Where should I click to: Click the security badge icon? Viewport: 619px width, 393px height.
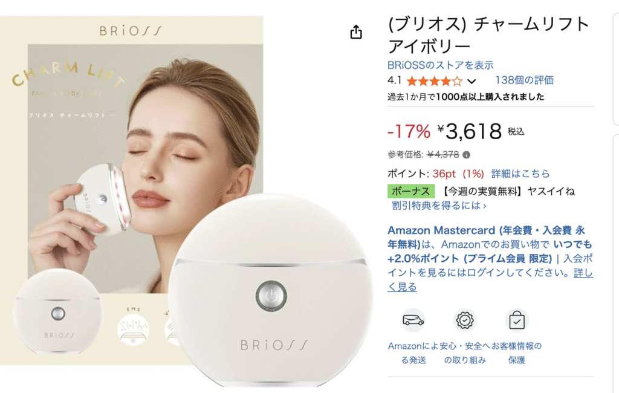(465, 320)
